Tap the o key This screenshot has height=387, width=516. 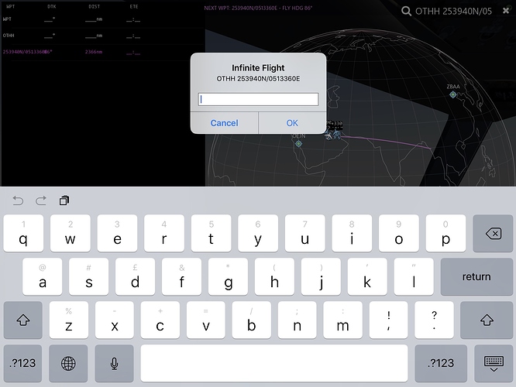[x=399, y=234]
